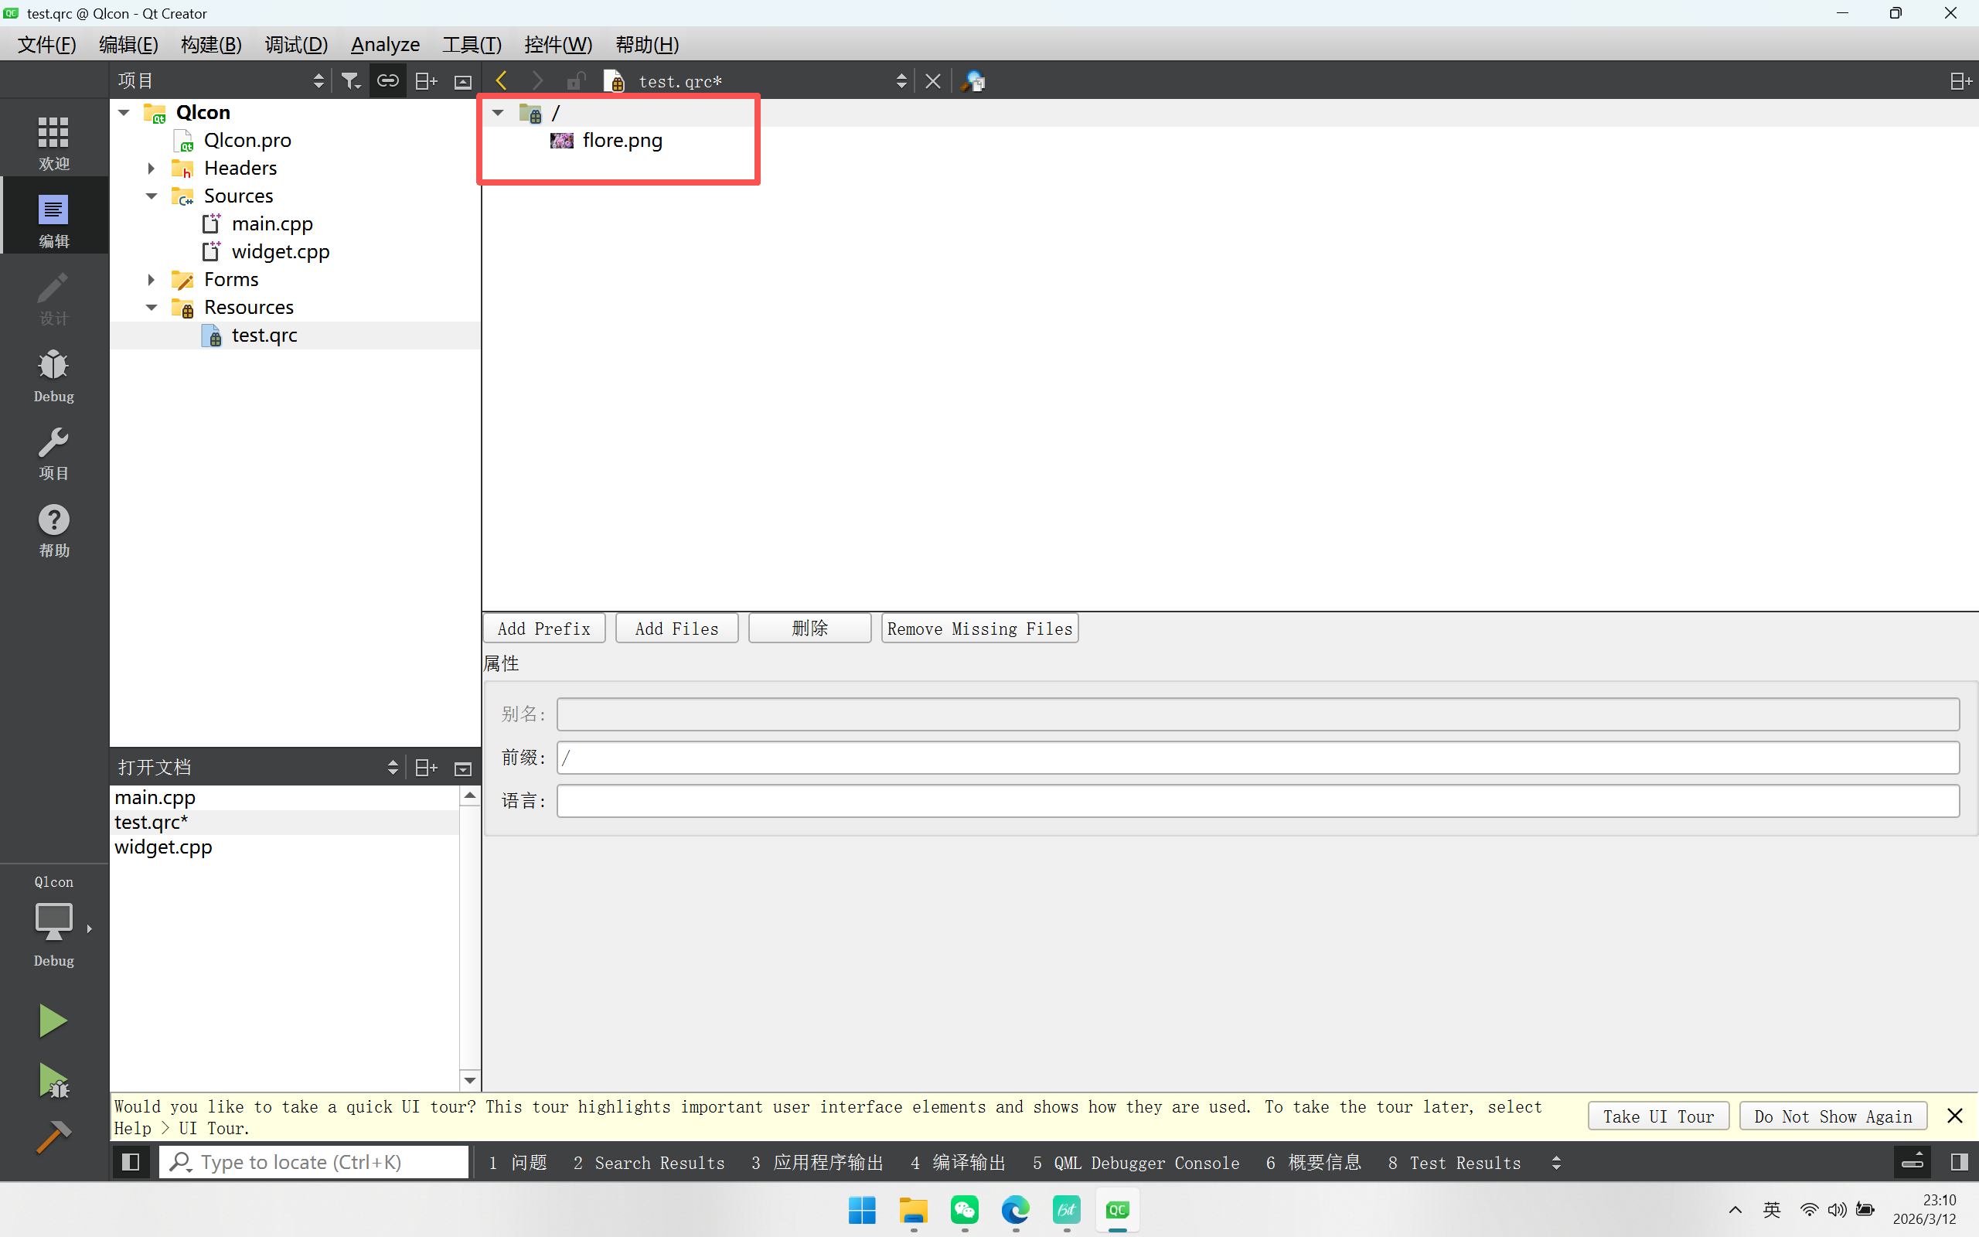Click the Add Files button
The height and width of the screenshot is (1237, 1979).
click(x=676, y=629)
